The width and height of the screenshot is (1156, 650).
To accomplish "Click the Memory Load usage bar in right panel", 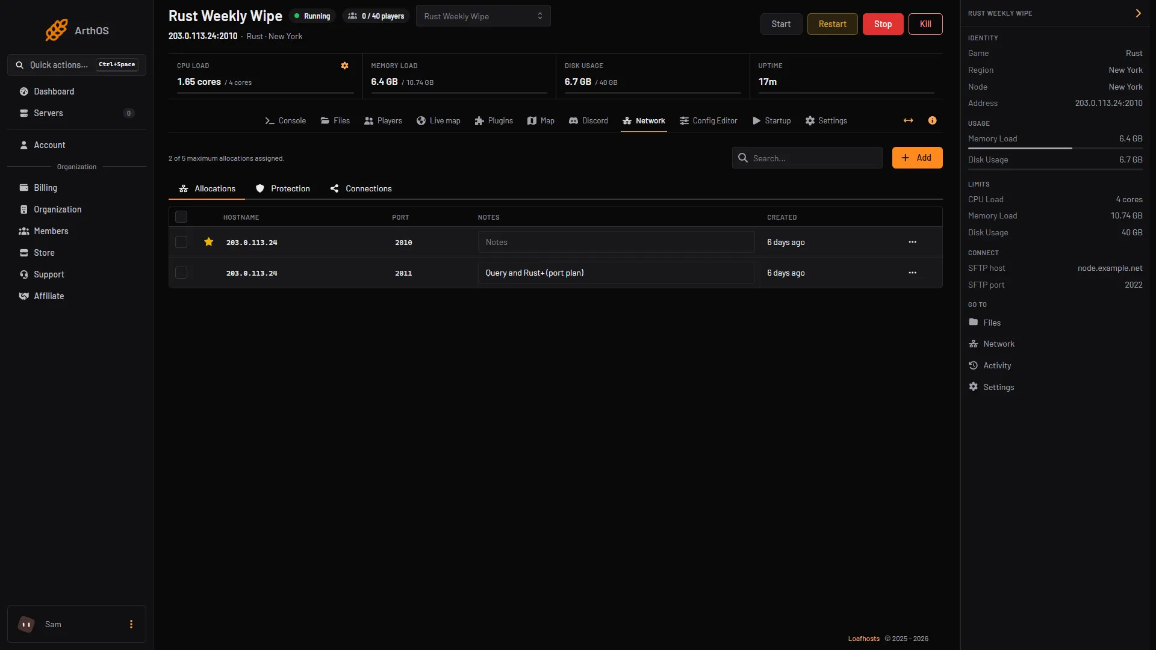I will [x=1055, y=148].
